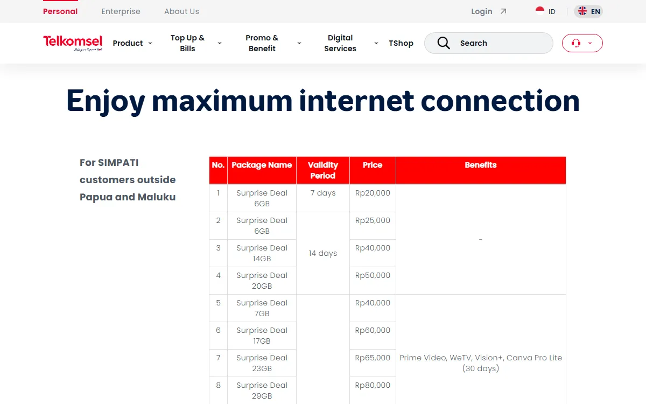The image size is (646, 404).
Task: Switch to the Personal tab
Action: tap(60, 11)
